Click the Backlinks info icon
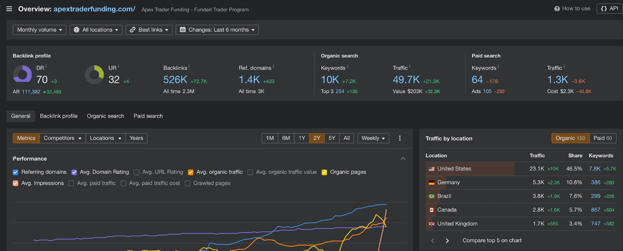623x251 pixels. [189, 67]
